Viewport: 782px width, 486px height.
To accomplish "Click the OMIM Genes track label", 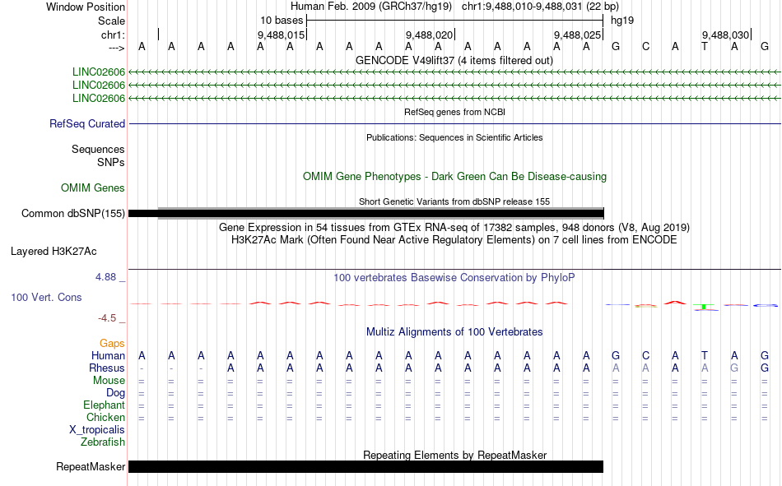I will tap(92, 188).
